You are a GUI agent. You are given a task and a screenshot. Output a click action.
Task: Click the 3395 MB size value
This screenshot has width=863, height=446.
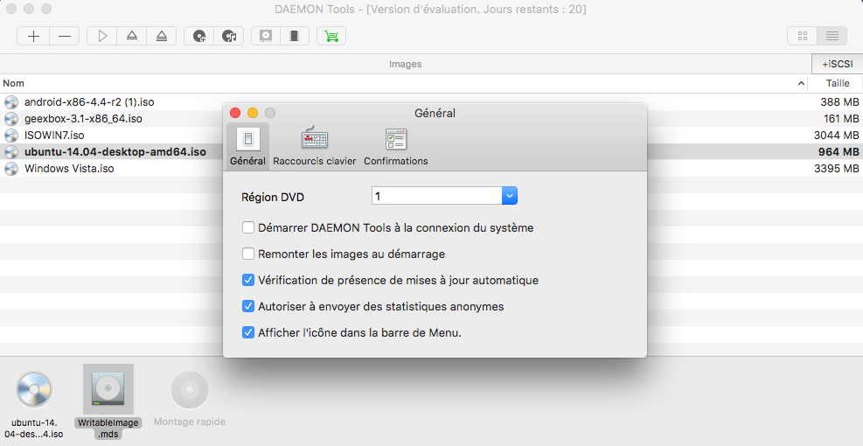coord(836,169)
